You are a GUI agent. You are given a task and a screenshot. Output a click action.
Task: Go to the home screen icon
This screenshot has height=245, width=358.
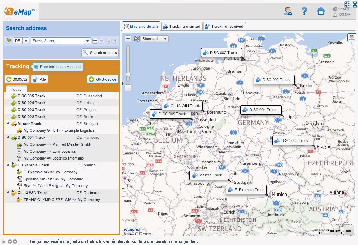coord(321,11)
